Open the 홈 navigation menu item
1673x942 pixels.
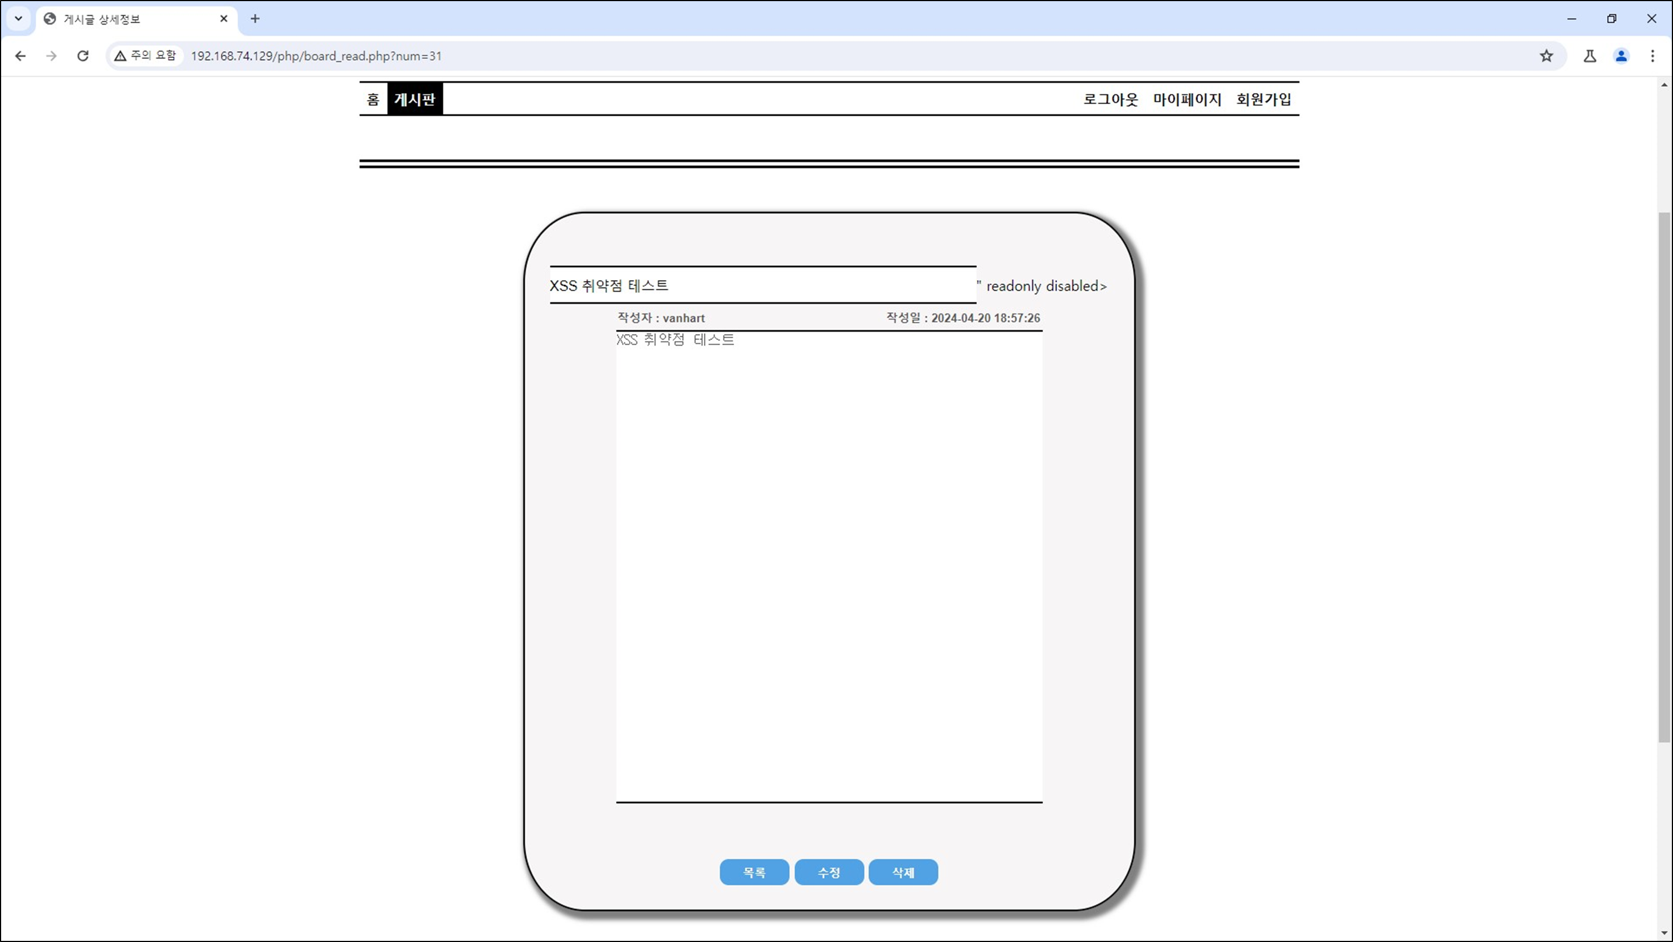373,99
